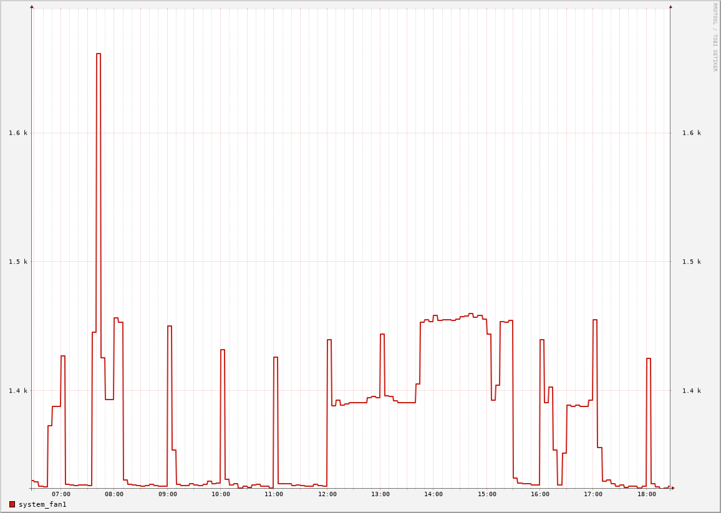Image resolution: width=721 pixels, height=513 pixels.
Task: Click the system_fan1 legend label
Action: (x=42, y=504)
